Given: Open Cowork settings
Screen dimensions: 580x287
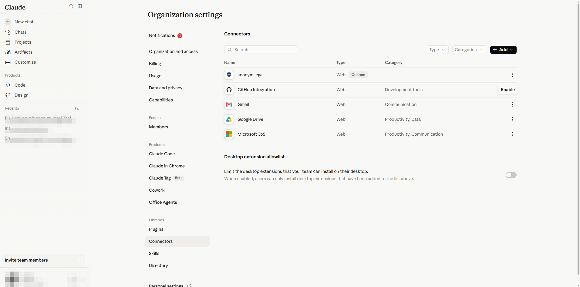Looking at the screenshot, I should click(157, 190).
